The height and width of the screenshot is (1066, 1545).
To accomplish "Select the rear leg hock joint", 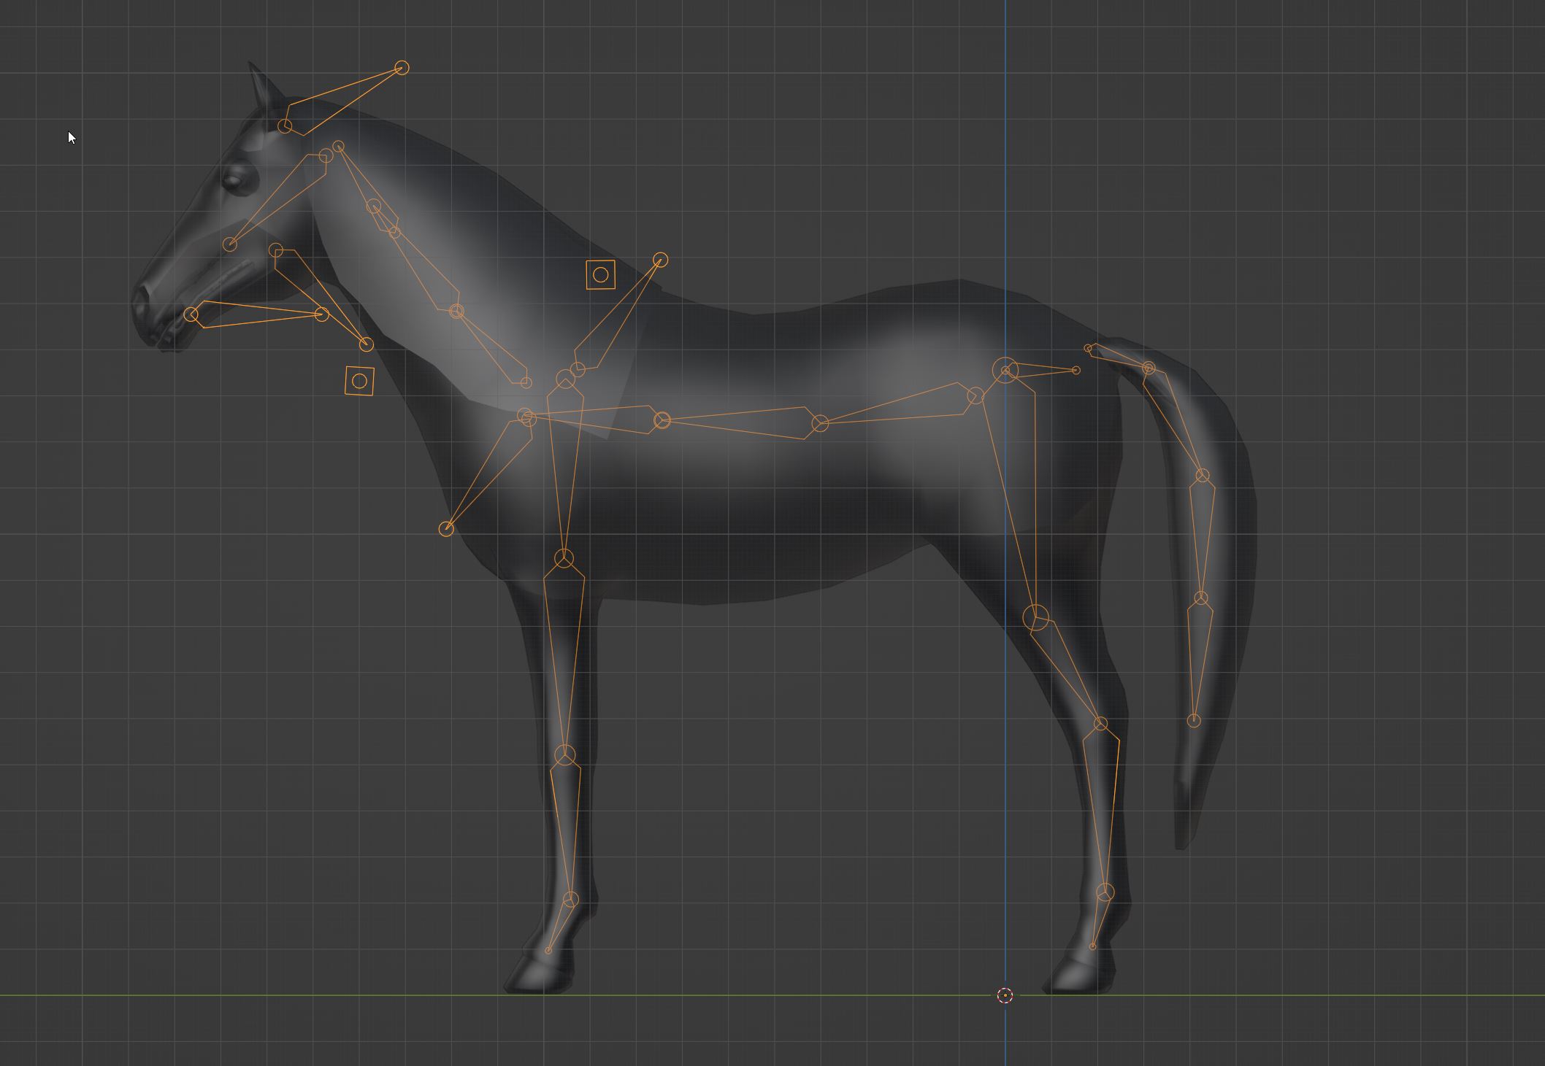I will (1100, 723).
